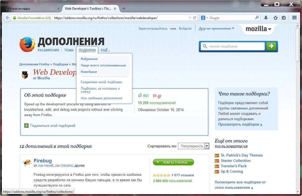Open a new tab with plus button
Image resolution: width=302 pixels, height=196 pixels.
(124, 8)
